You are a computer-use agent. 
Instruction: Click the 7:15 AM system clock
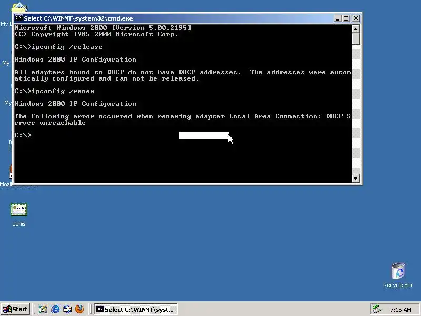click(x=400, y=310)
